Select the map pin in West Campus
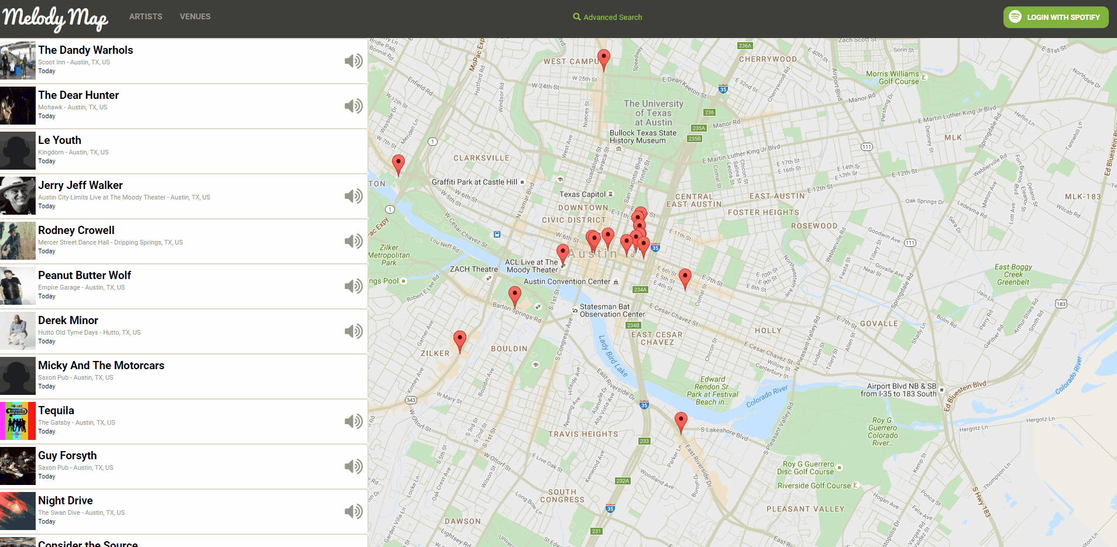This screenshot has height=547, width=1117. [604, 60]
